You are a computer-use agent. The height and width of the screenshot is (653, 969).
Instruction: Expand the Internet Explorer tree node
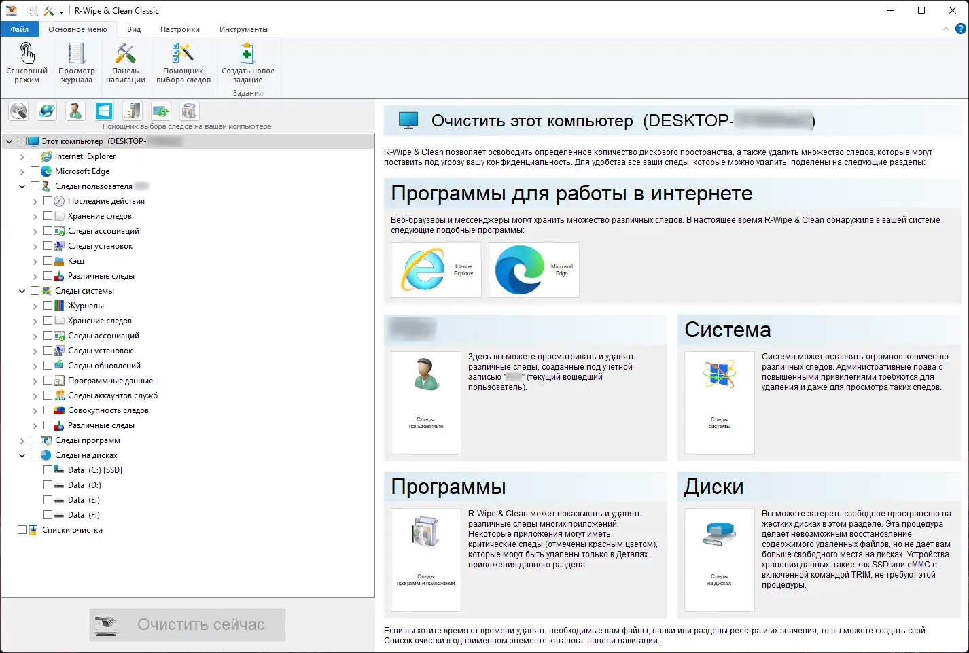point(22,156)
